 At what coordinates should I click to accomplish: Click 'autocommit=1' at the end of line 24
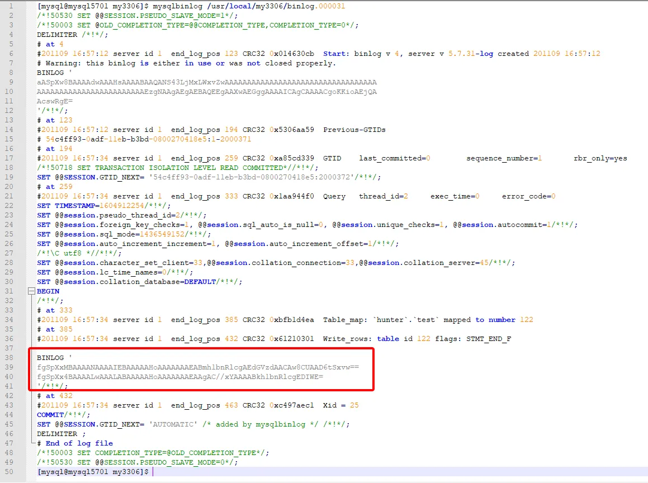524,225
